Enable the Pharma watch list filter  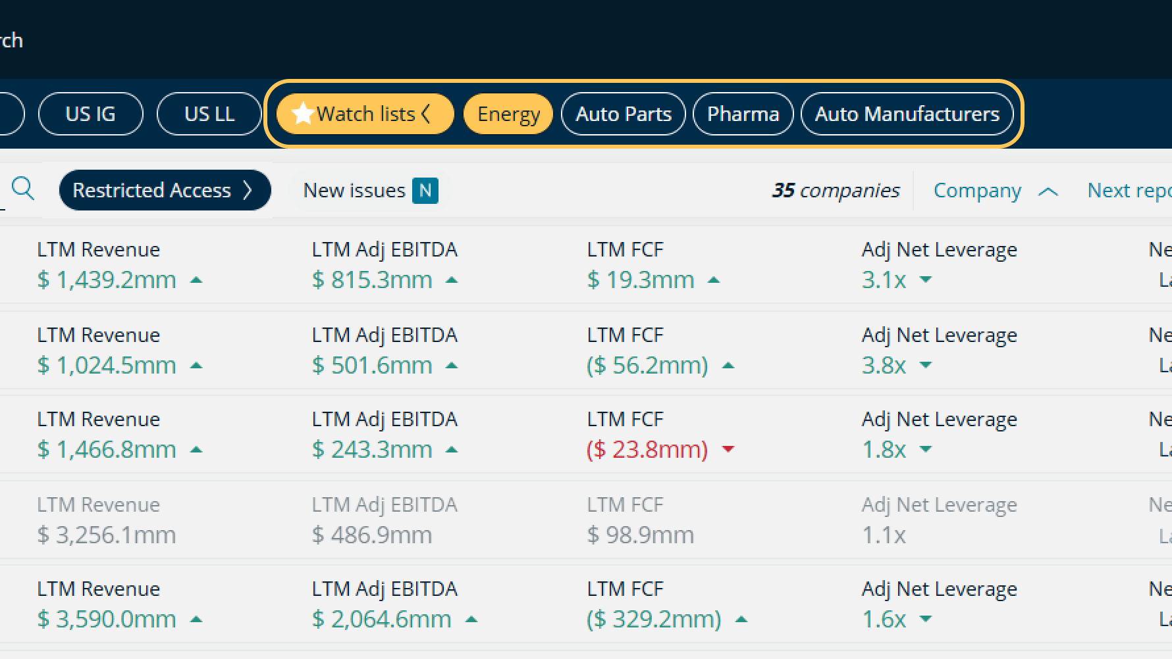[743, 114]
